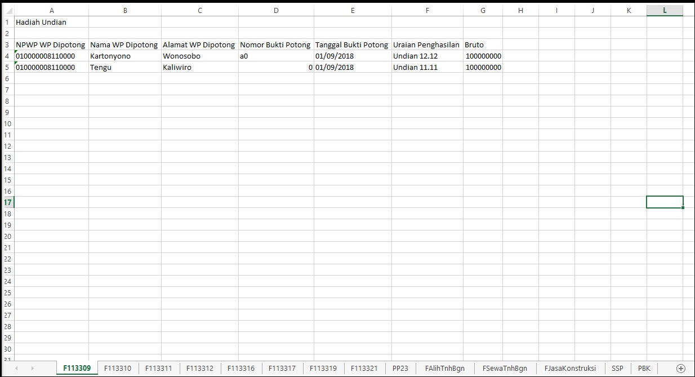695x377 pixels.
Task: Switch to the F113311 sheet tab
Action: pos(159,368)
